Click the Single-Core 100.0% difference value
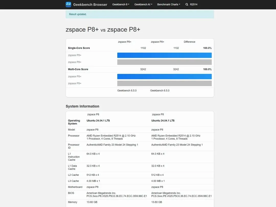This screenshot has width=276, height=207. coord(207,48)
